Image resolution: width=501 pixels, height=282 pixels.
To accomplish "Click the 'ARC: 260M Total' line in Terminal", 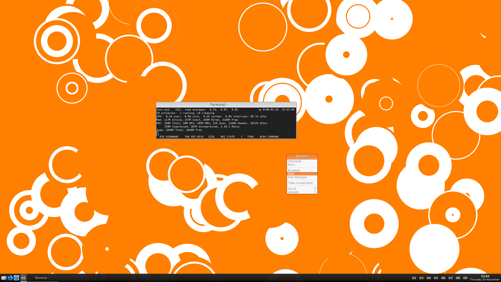I will [212, 123].
